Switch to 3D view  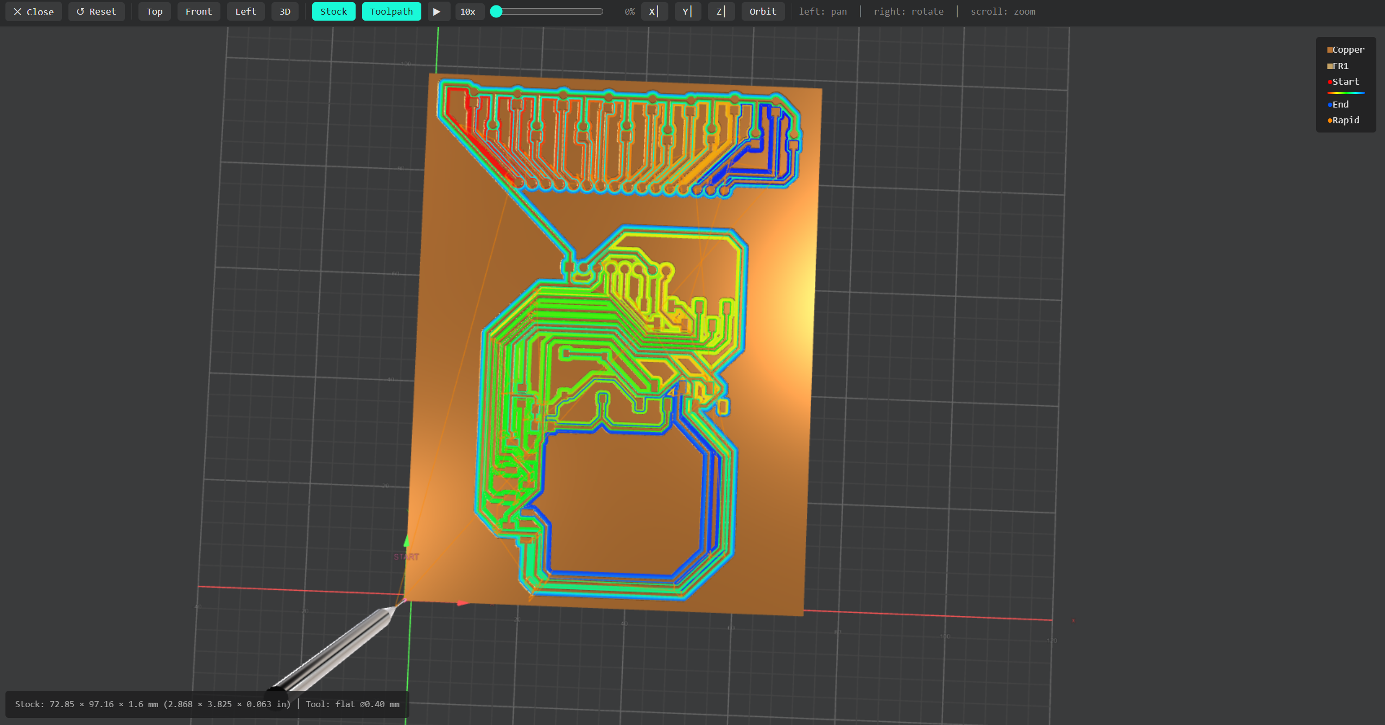coord(285,11)
